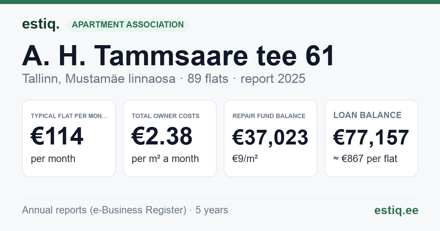Open the estiq.ee link
440x231 pixels.
coord(396,210)
